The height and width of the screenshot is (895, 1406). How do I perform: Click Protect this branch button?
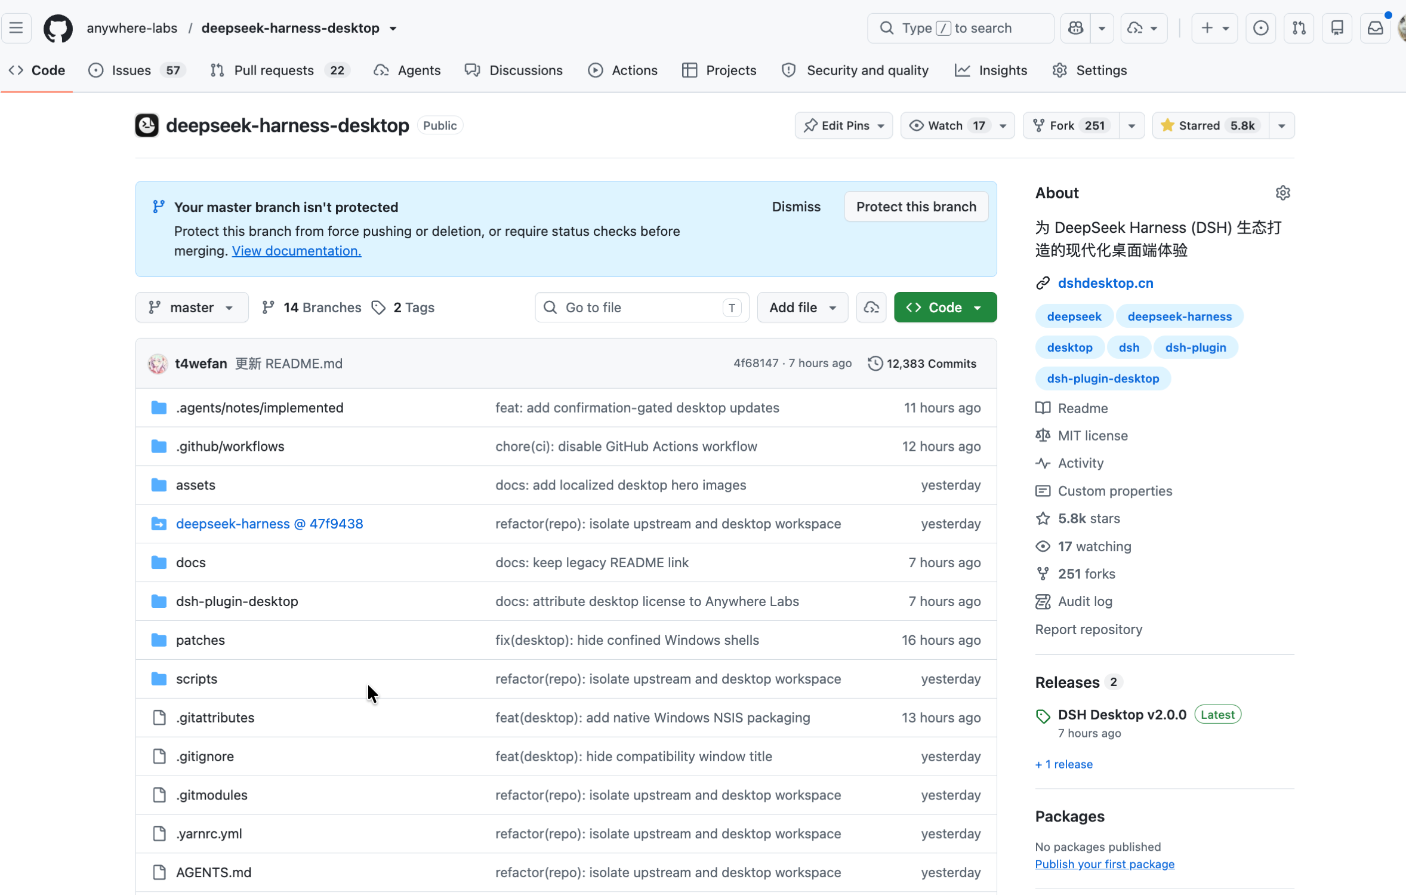[916, 207]
